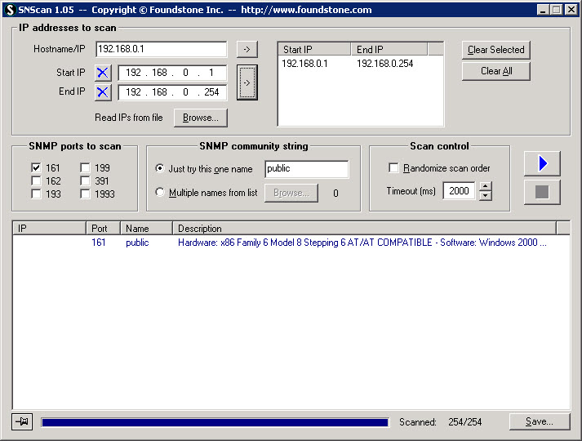This screenshot has height=441, width=582.
Task: Sort ranges by End IP column header
Action: (389, 49)
